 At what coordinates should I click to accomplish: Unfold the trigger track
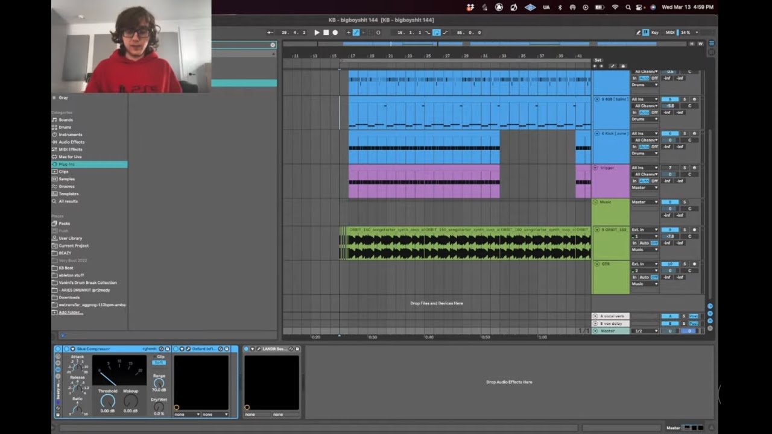(596, 168)
